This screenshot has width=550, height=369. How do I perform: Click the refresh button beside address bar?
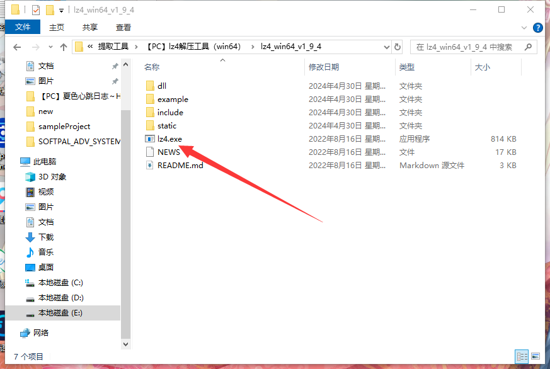coord(398,47)
